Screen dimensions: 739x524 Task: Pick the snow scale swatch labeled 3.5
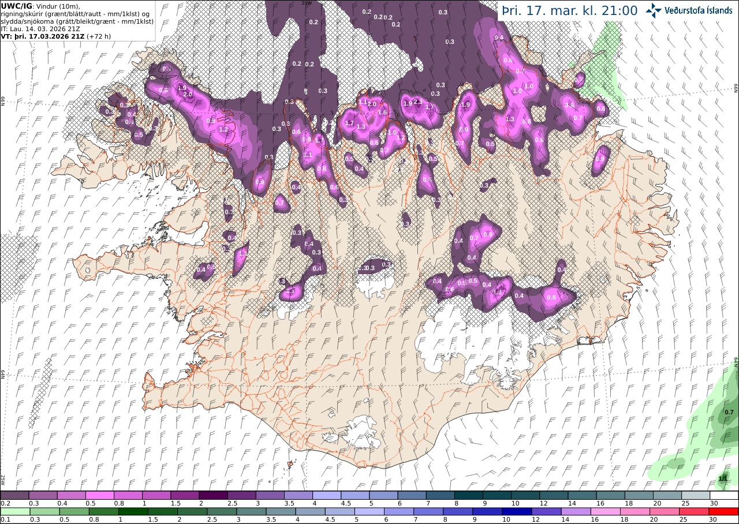click(x=298, y=495)
